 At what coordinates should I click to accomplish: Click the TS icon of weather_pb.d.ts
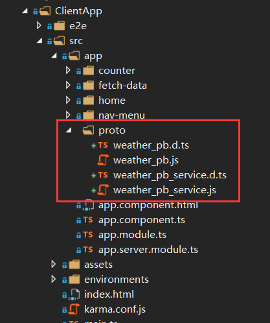pos(103,145)
